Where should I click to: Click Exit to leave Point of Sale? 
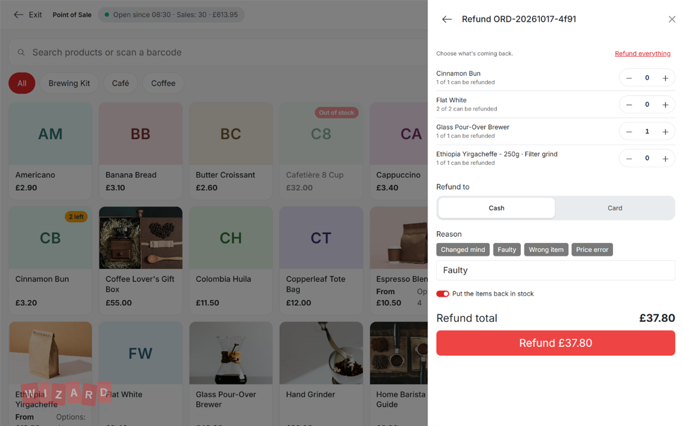(x=28, y=15)
